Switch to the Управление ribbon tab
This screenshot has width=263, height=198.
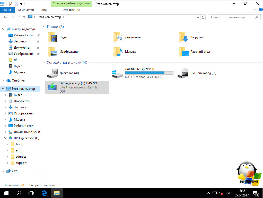(71, 10)
